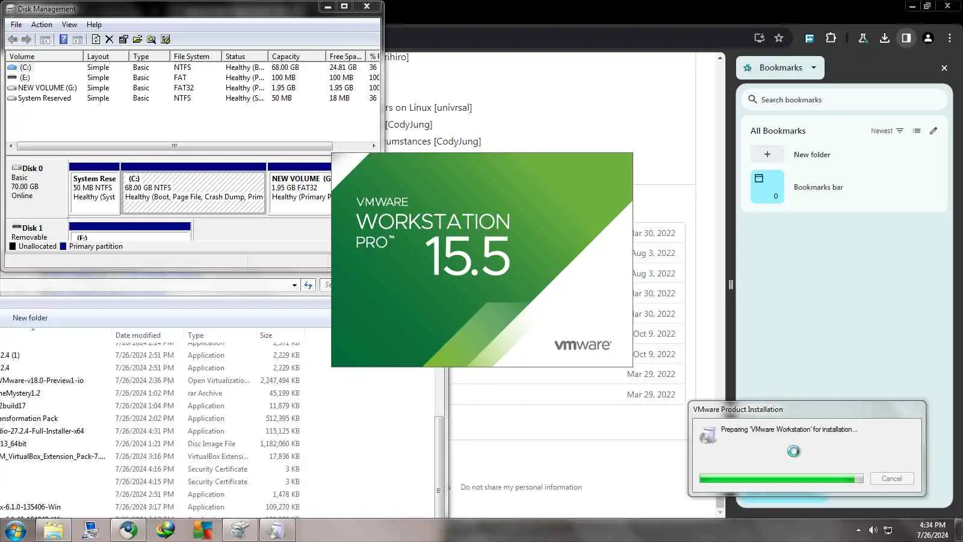This screenshot has height=542, width=963.
Task: Click New folder in the Explorer toolbar
Action: pyautogui.click(x=30, y=318)
